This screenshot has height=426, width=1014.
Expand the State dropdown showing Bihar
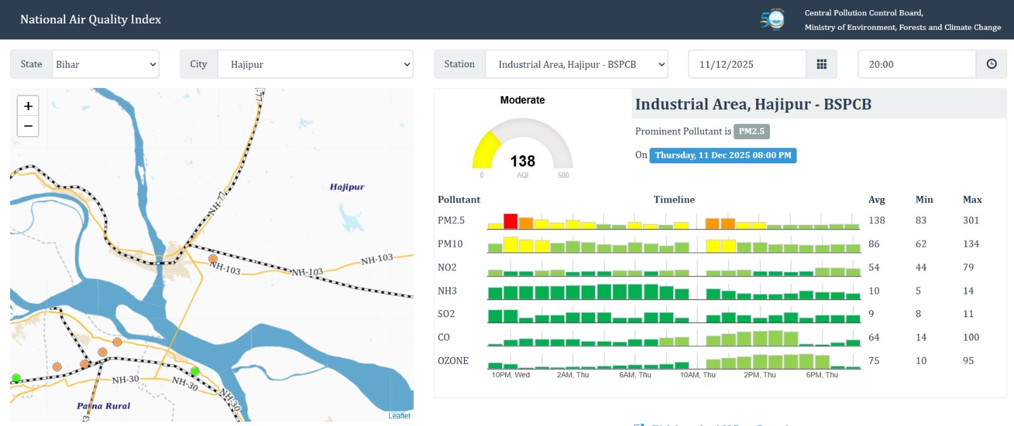point(105,65)
